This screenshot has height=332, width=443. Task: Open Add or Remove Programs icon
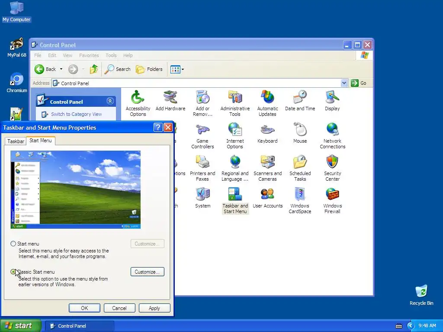202,103
